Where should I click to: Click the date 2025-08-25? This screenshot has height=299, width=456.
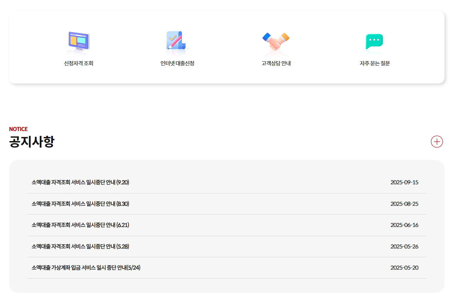tap(404, 204)
